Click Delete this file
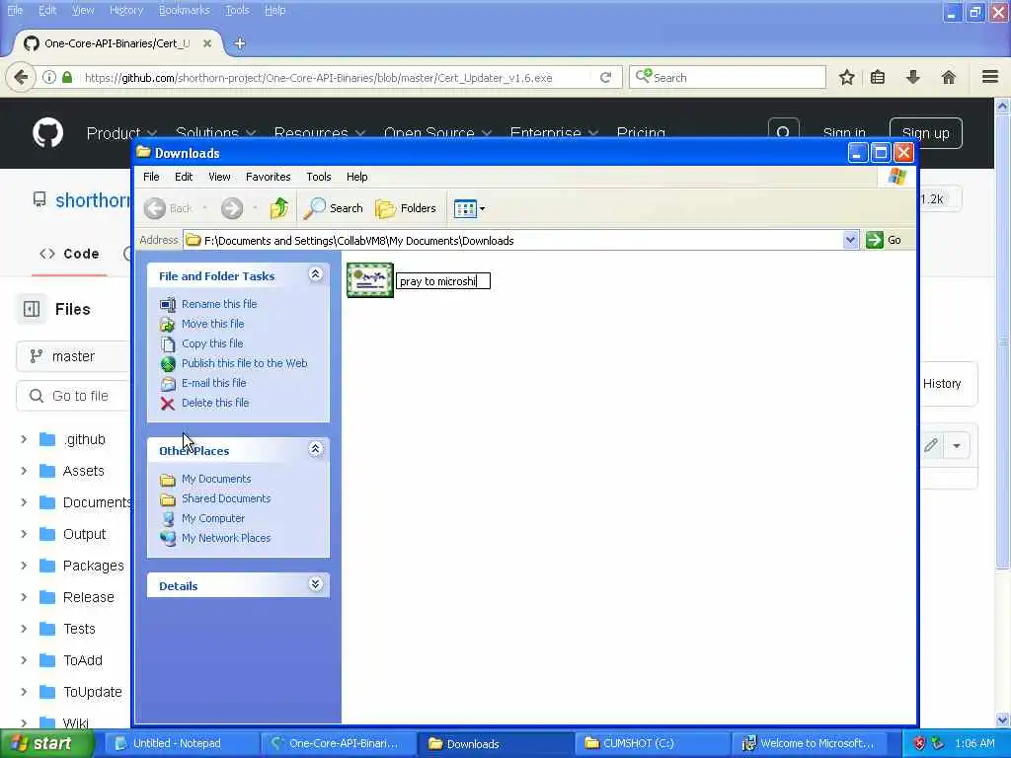The image size is (1011, 758). [x=214, y=403]
